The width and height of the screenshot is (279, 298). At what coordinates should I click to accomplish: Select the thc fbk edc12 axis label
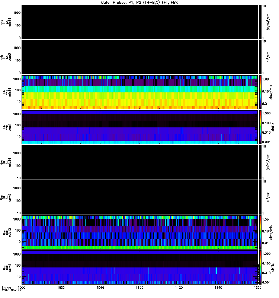pyautogui.click(x=7, y=232)
